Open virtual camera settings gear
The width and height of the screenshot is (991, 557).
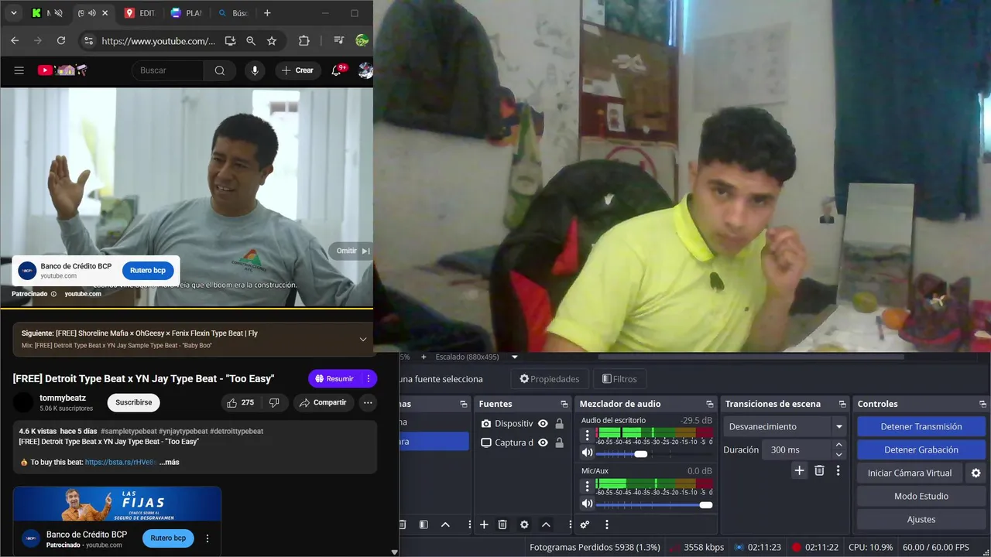976,473
